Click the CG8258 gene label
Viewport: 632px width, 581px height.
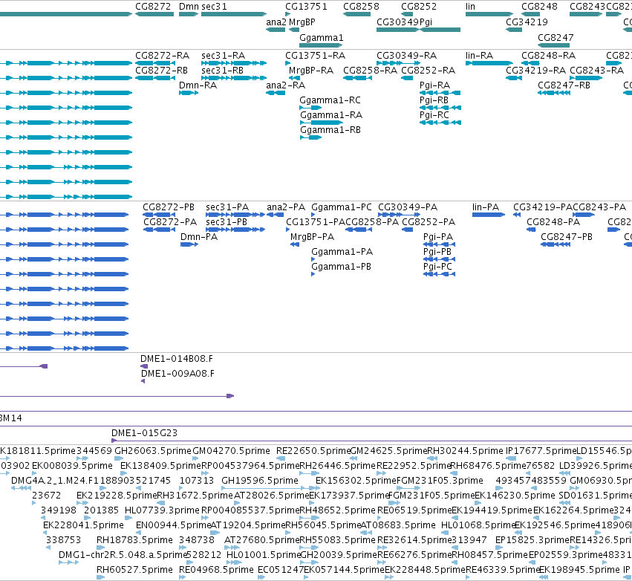[361, 7]
